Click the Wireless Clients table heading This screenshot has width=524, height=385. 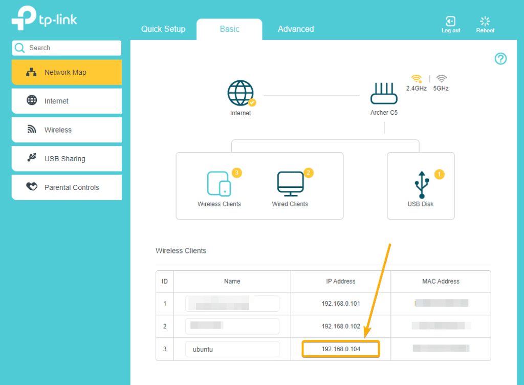[181, 251]
